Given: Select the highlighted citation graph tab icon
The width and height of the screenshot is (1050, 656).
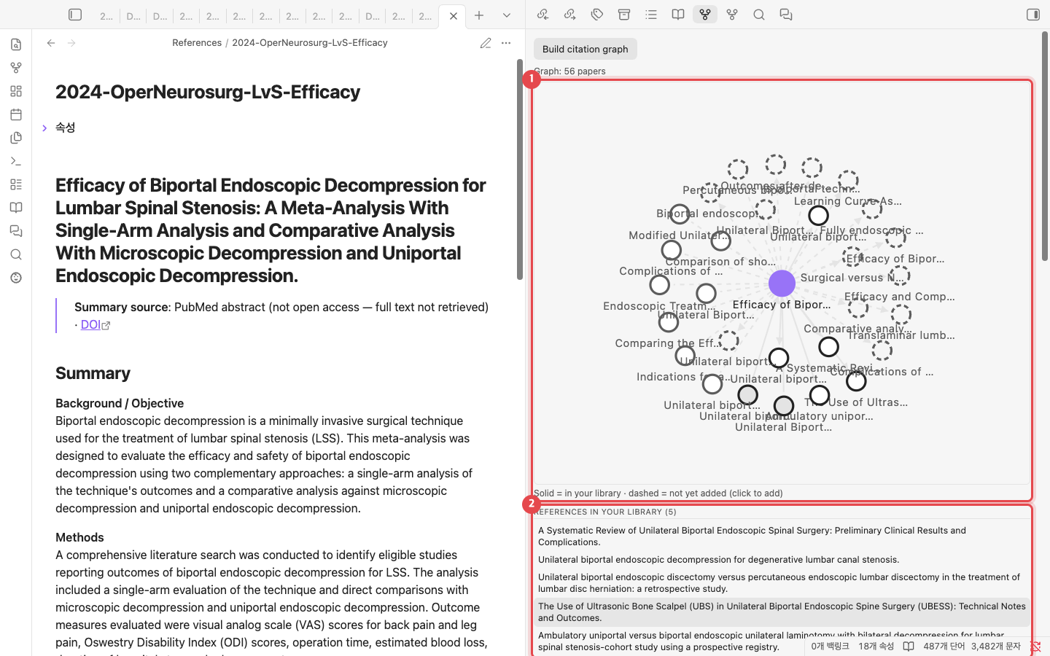Looking at the screenshot, I should pos(705,15).
